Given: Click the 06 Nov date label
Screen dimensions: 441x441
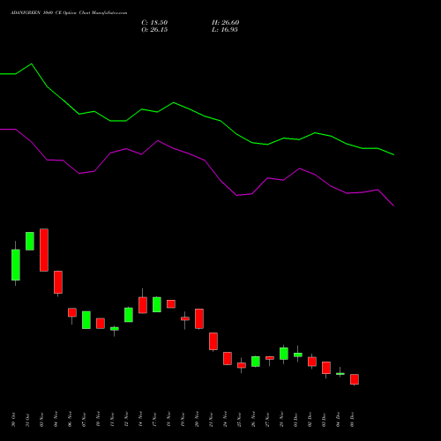Looking at the screenshot, I should [x=70, y=420].
